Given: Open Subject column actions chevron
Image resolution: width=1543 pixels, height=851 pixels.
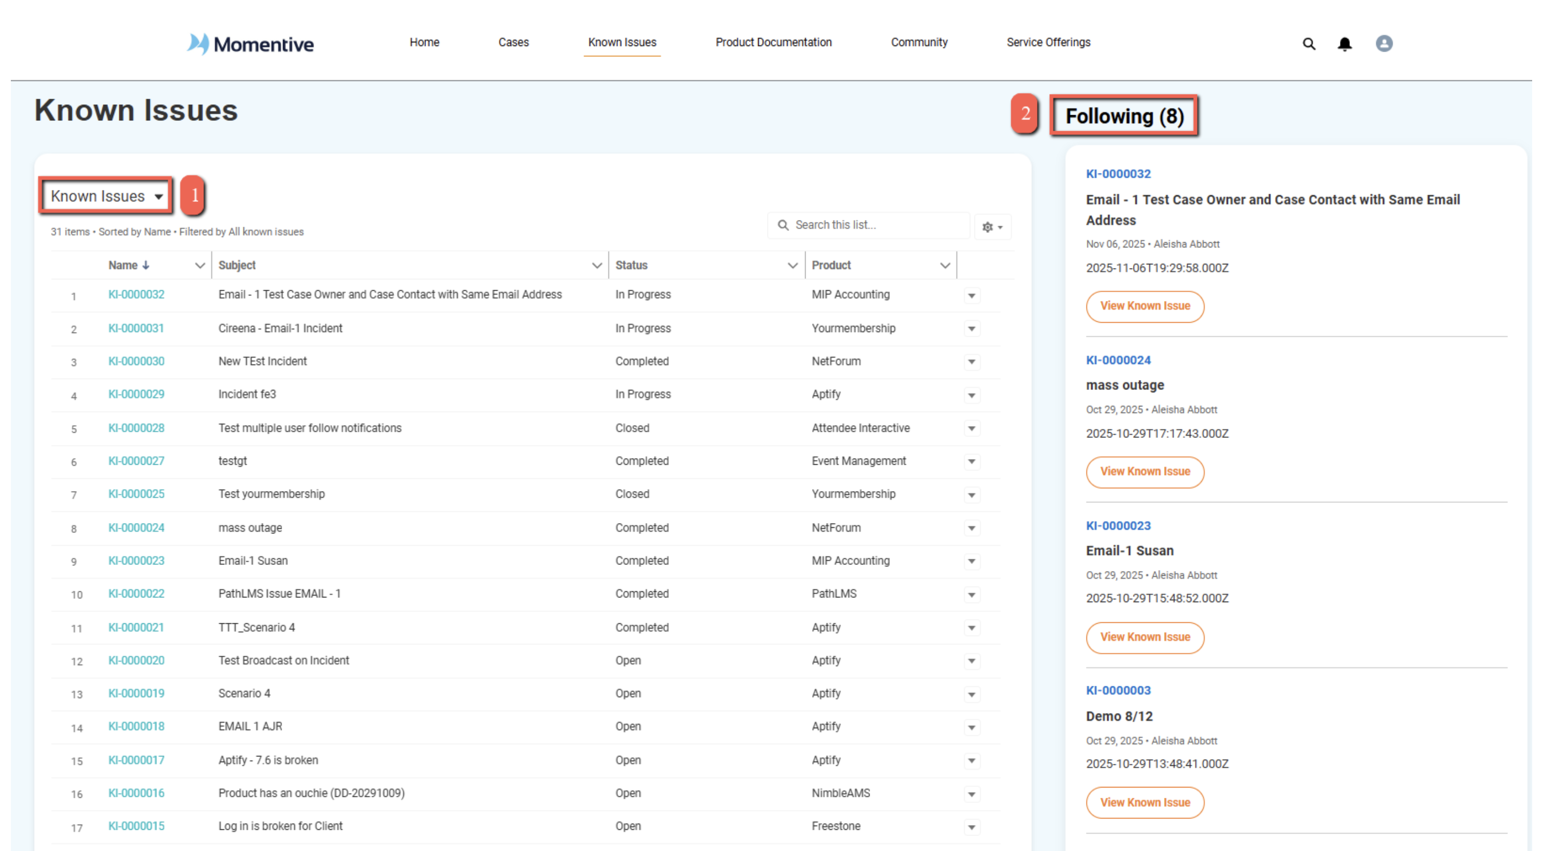Looking at the screenshot, I should 596,265.
